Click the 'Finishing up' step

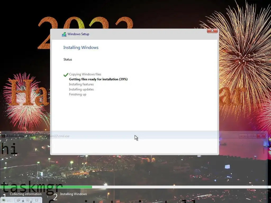click(78, 94)
